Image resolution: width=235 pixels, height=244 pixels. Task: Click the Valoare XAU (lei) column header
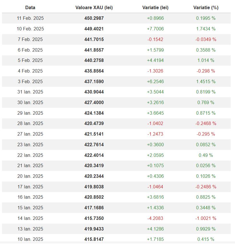click(94, 8)
